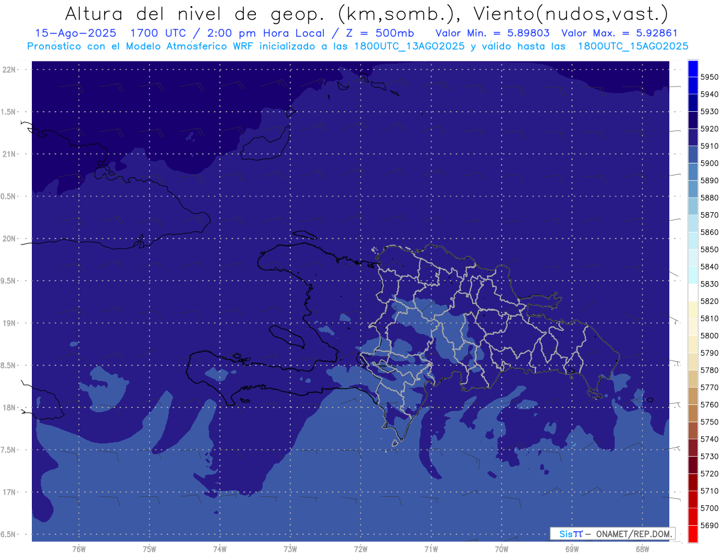Click the '0.5N' latitude label
Image resolution: width=721 pixels, height=557 pixels.
click(x=9, y=196)
